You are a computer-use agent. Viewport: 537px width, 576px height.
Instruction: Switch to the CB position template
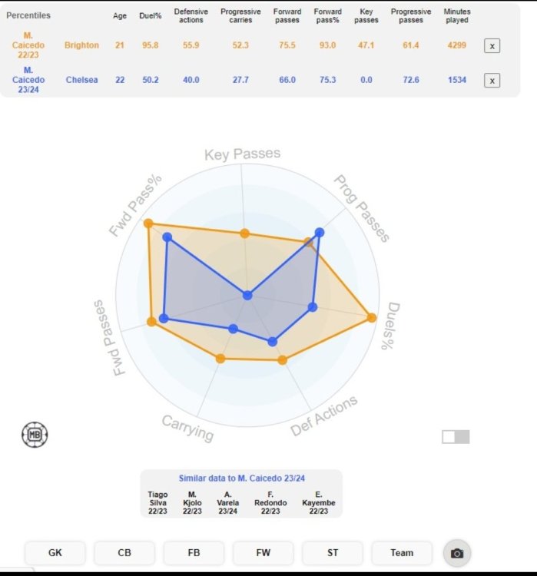coord(124,553)
